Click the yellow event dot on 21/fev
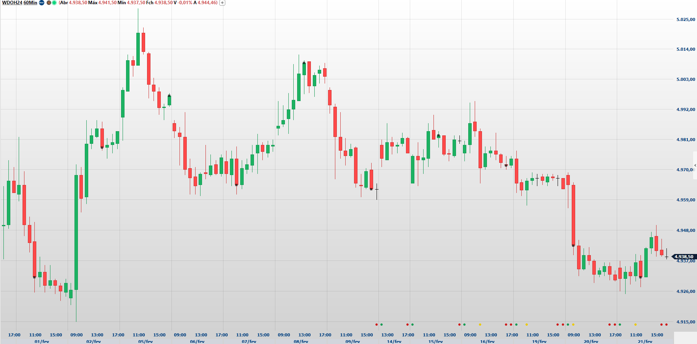 click(x=636, y=325)
